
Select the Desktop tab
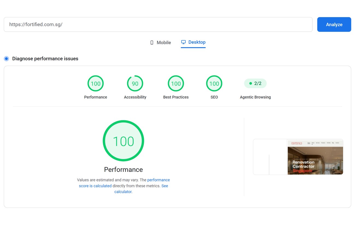pos(193,42)
